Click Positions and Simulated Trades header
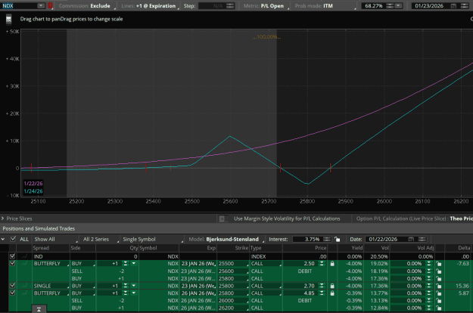The width and height of the screenshot is (473, 313). 39,228
